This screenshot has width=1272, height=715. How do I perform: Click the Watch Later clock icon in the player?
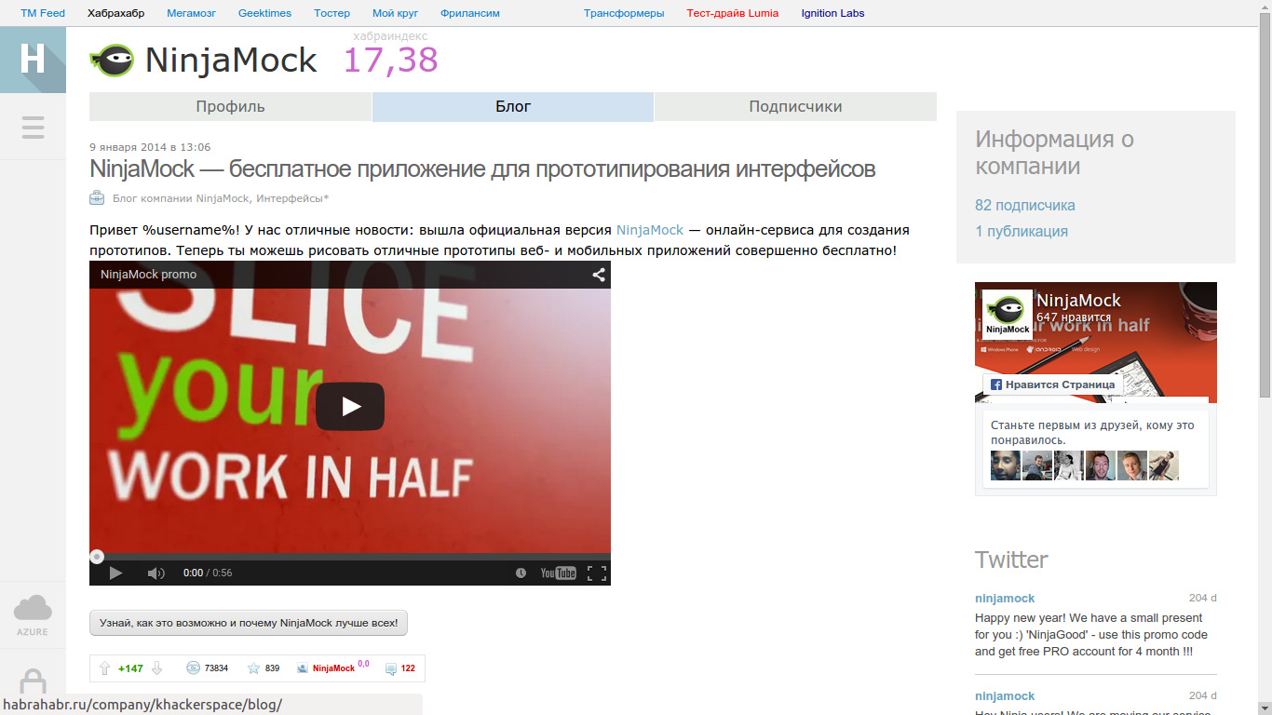[x=521, y=573]
